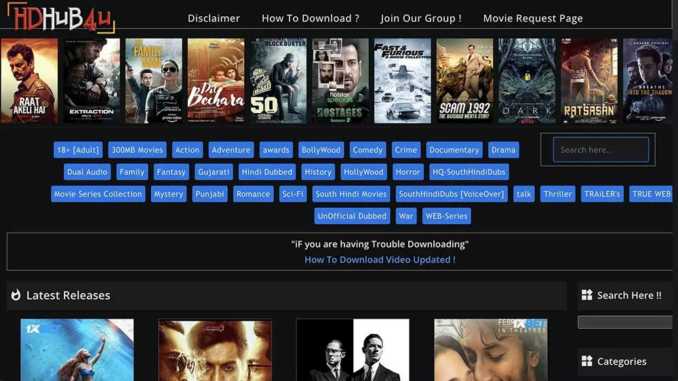Open the How To Download menu item
Viewport: 678px width, 381px height.
coord(311,18)
